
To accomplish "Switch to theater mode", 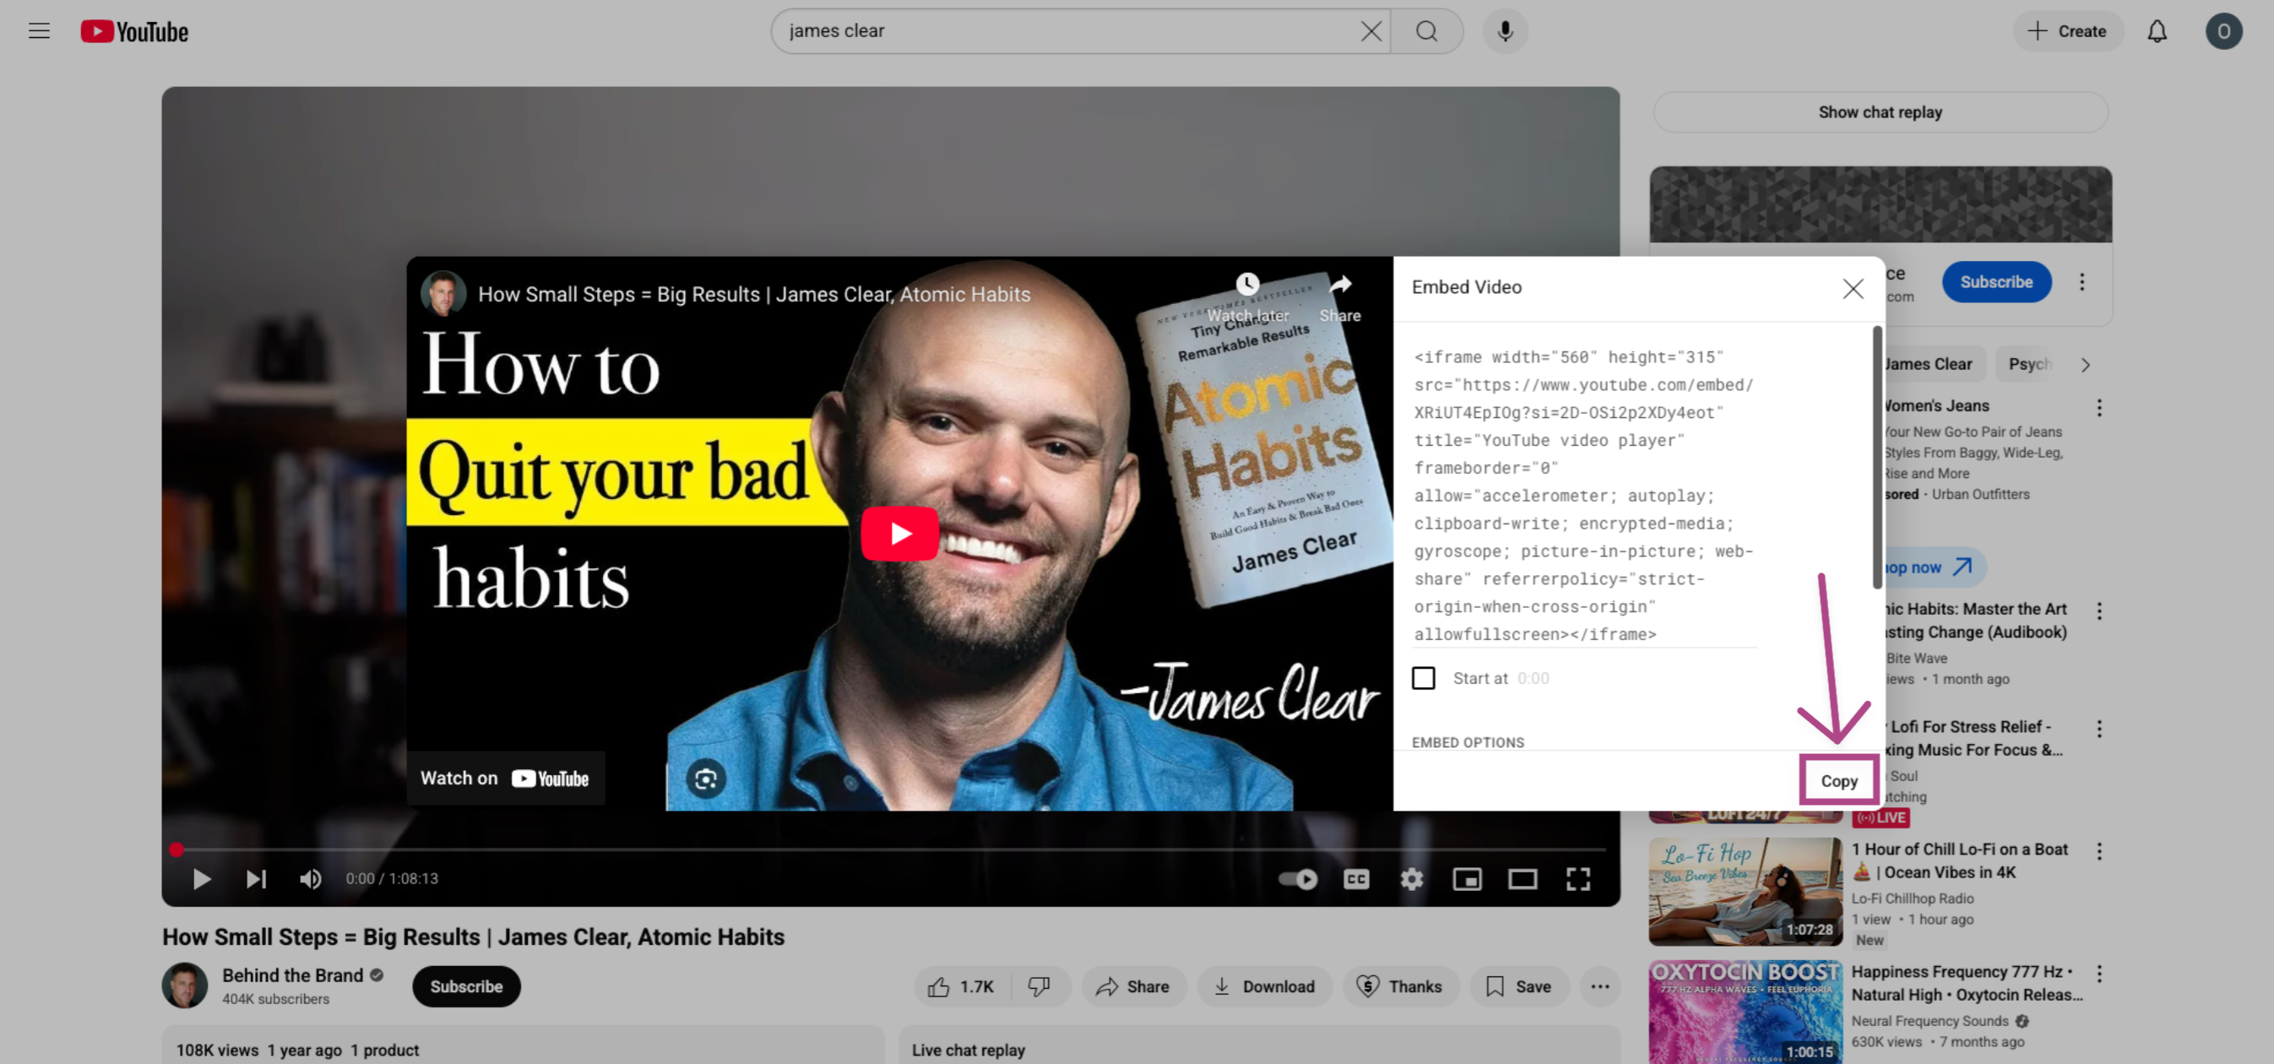I will coord(1522,878).
